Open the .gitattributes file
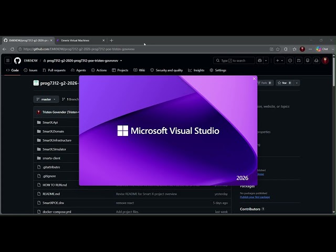336x252 pixels. point(51,167)
